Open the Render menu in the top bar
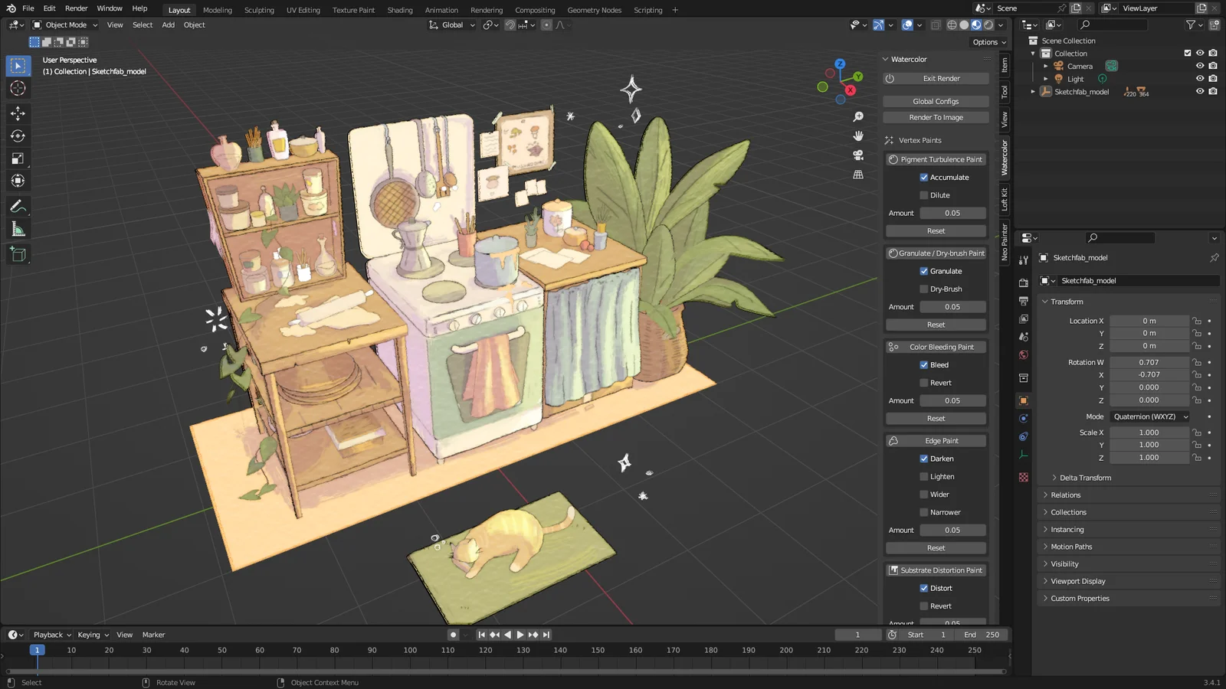 [76, 8]
